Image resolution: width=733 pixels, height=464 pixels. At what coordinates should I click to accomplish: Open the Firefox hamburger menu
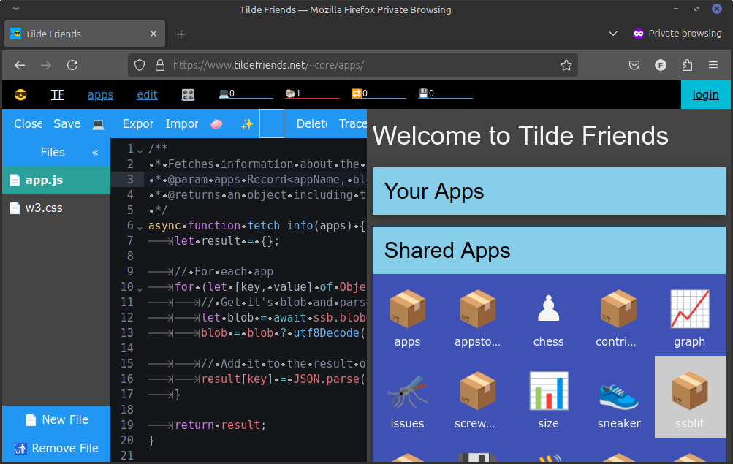pos(713,65)
